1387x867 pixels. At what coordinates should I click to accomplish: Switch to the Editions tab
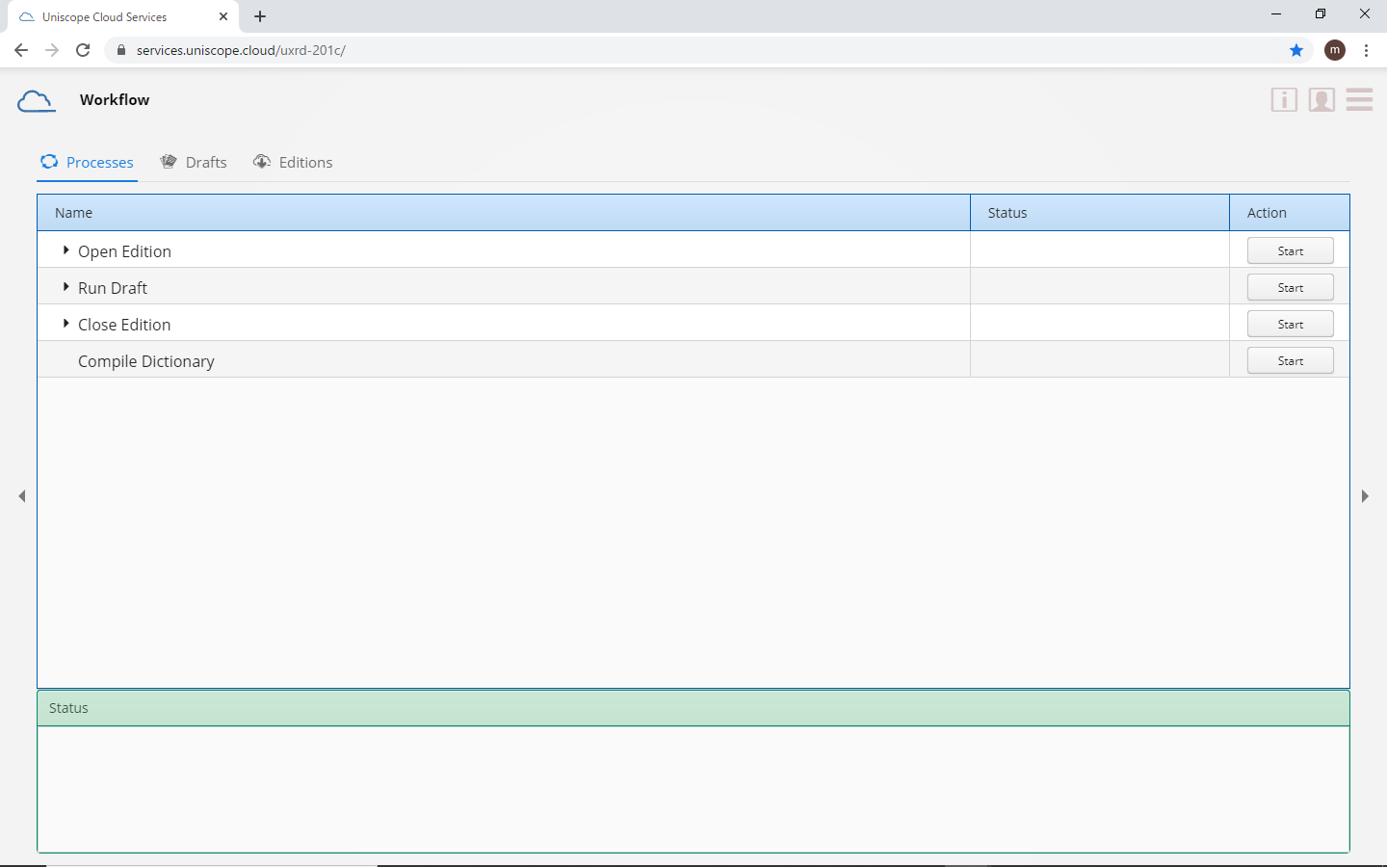coord(293,162)
